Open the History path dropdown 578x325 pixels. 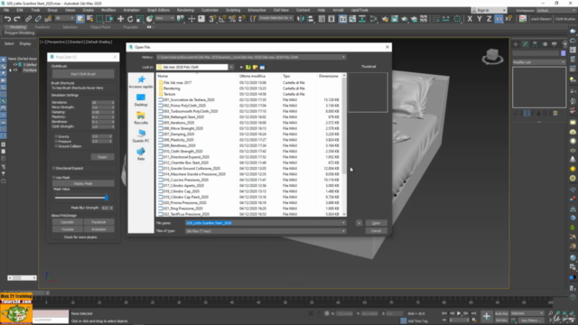coord(343,57)
